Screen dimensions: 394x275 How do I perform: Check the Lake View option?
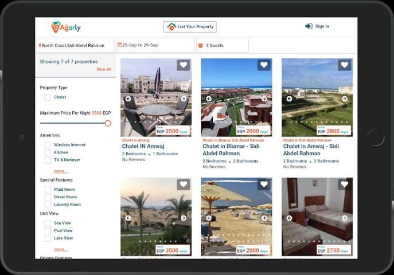(48, 238)
